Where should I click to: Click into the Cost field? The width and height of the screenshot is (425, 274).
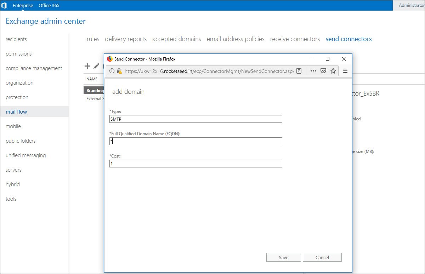195,164
